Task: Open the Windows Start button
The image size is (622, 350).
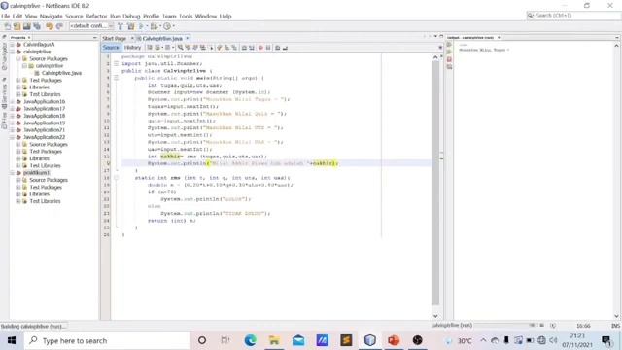Action: 12,340
